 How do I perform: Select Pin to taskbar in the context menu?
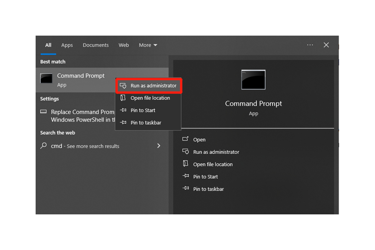point(146,122)
